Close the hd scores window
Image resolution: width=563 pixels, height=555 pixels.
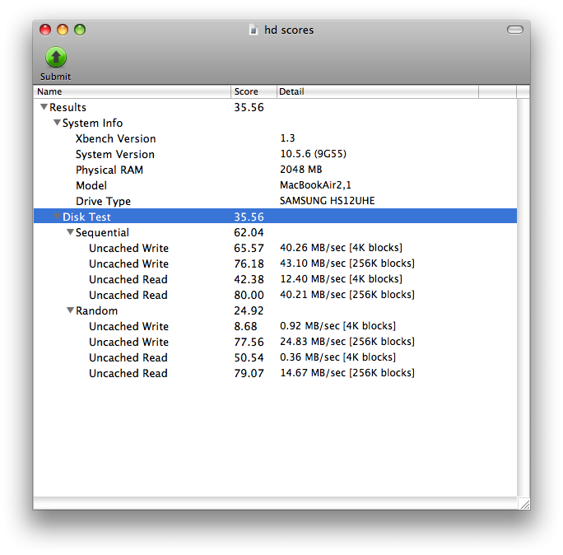(x=45, y=30)
